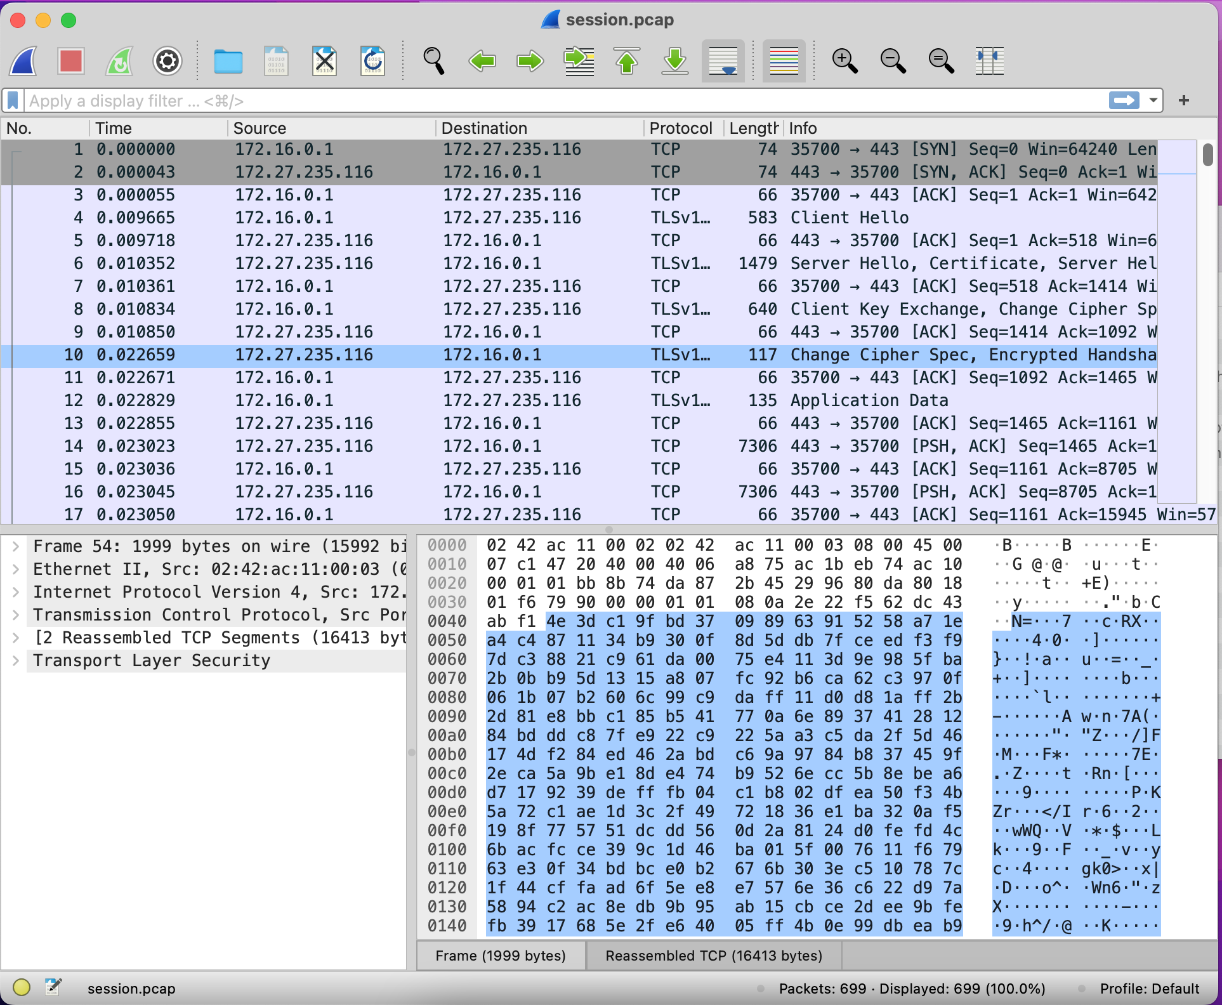Go back in packet history
Viewport: 1222px width, 1005px height.
pyautogui.click(x=482, y=62)
